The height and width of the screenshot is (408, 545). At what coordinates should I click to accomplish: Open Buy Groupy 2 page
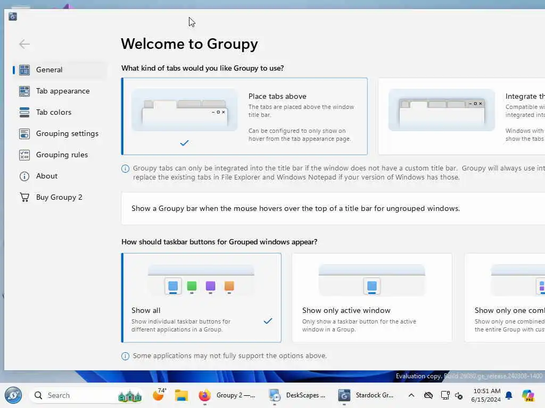(x=60, y=198)
